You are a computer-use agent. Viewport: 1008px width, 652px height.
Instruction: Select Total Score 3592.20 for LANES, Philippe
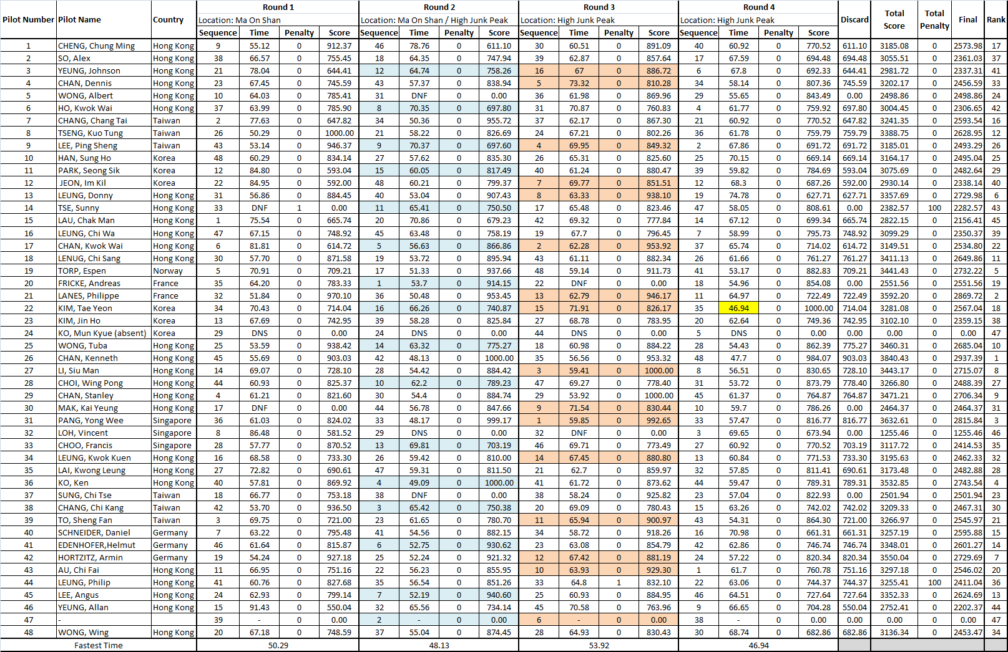(x=894, y=296)
